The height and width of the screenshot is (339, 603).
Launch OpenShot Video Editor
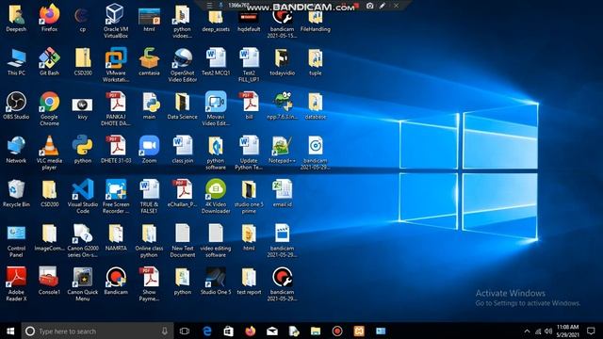click(182, 64)
